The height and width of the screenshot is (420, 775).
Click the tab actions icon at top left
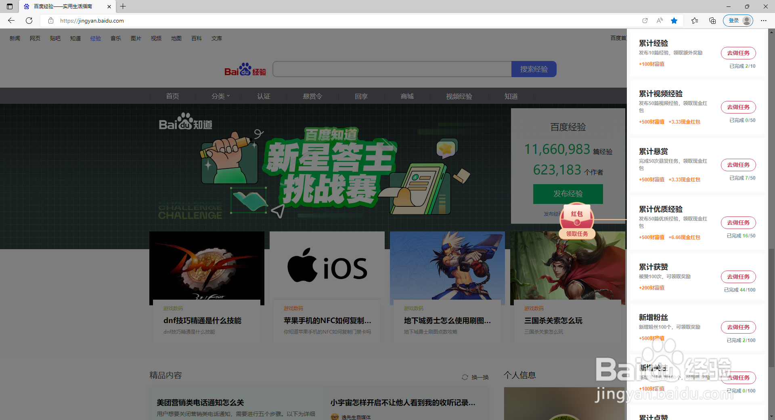[10, 6]
